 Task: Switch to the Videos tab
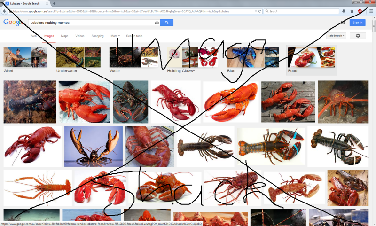80,36
